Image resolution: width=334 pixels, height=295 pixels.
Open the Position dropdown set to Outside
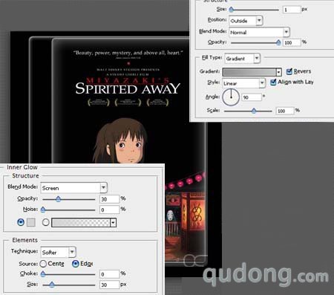click(246, 21)
